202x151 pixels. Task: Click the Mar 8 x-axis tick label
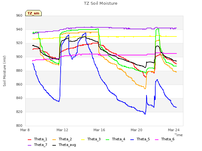coord(25,130)
